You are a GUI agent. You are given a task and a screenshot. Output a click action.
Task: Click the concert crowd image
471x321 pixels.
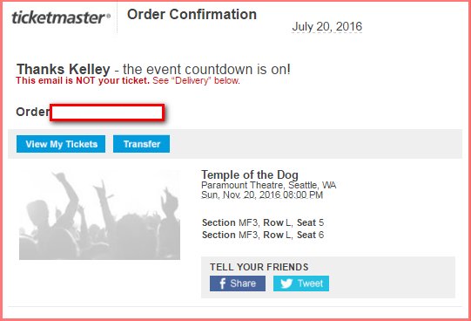(x=100, y=215)
